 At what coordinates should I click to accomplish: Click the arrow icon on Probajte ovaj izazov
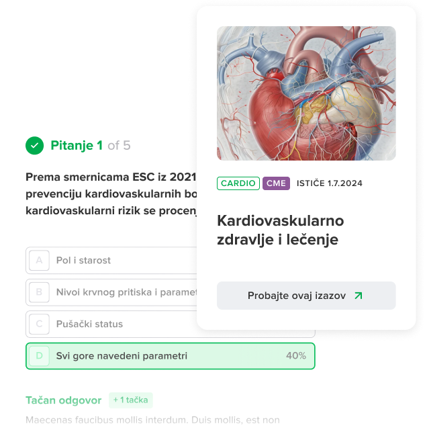pyautogui.click(x=359, y=296)
